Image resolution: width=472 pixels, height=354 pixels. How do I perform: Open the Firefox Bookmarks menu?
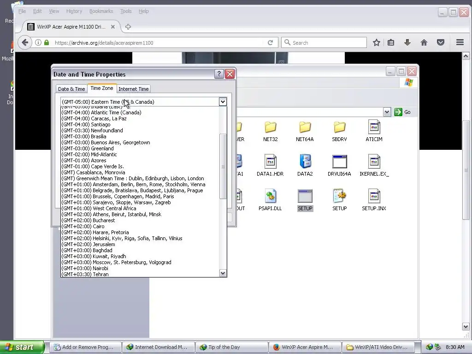click(x=101, y=11)
